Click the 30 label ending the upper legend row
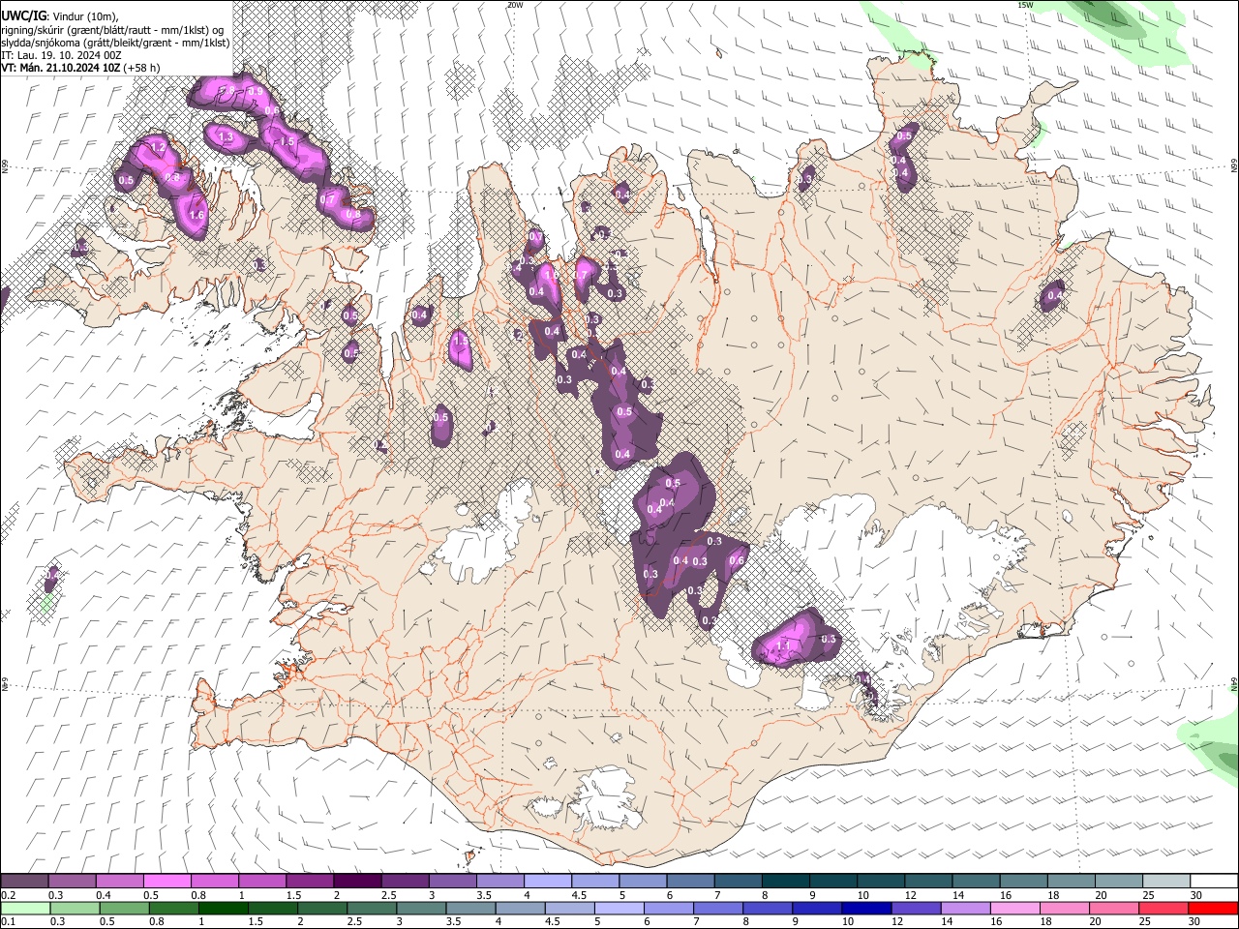1239x929 pixels. coord(1195,895)
